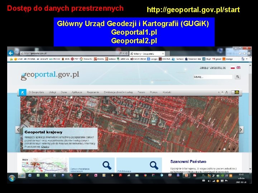Open the Google bookmark

152,59
